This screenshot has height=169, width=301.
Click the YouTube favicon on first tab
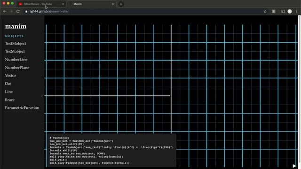[x=21, y=4]
